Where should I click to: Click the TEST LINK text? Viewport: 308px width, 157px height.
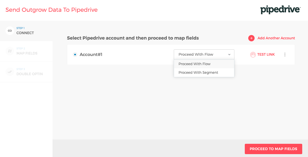coord(266,55)
